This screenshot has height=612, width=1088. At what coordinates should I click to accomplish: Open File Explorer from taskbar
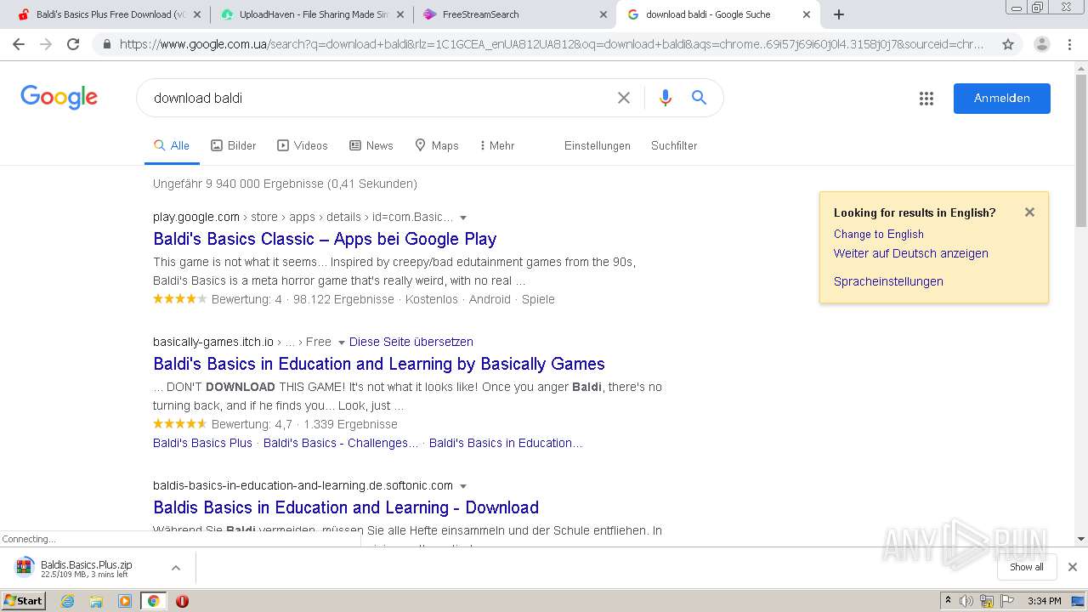[96, 601]
